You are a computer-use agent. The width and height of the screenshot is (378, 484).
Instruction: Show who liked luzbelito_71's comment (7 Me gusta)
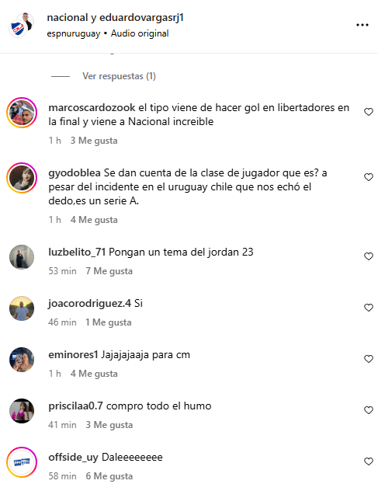(x=109, y=271)
